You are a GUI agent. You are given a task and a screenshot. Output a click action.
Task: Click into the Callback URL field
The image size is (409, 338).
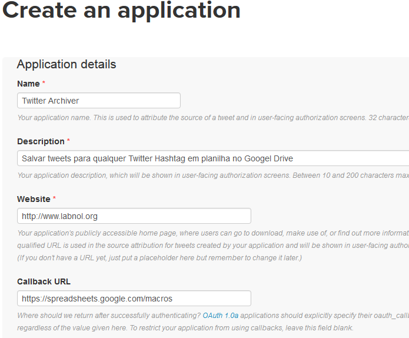pos(134,299)
